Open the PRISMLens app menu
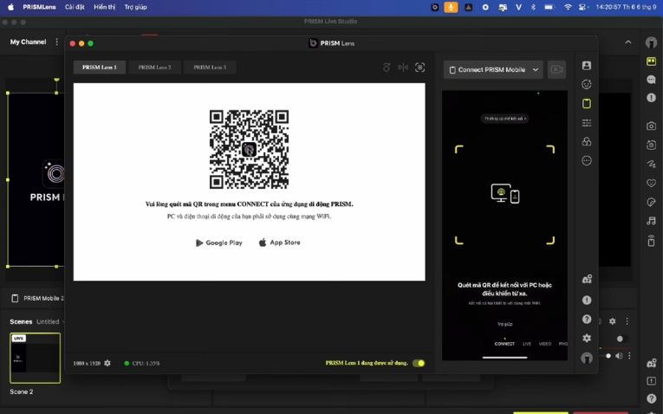 point(39,7)
